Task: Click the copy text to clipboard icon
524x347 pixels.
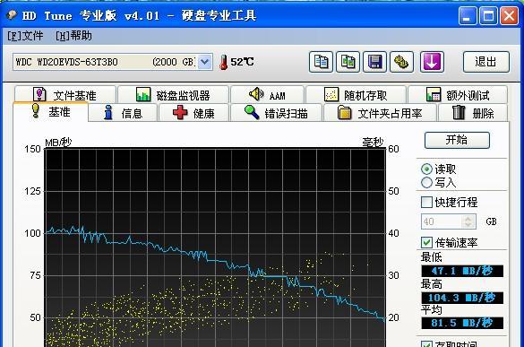Action: click(x=321, y=62)
